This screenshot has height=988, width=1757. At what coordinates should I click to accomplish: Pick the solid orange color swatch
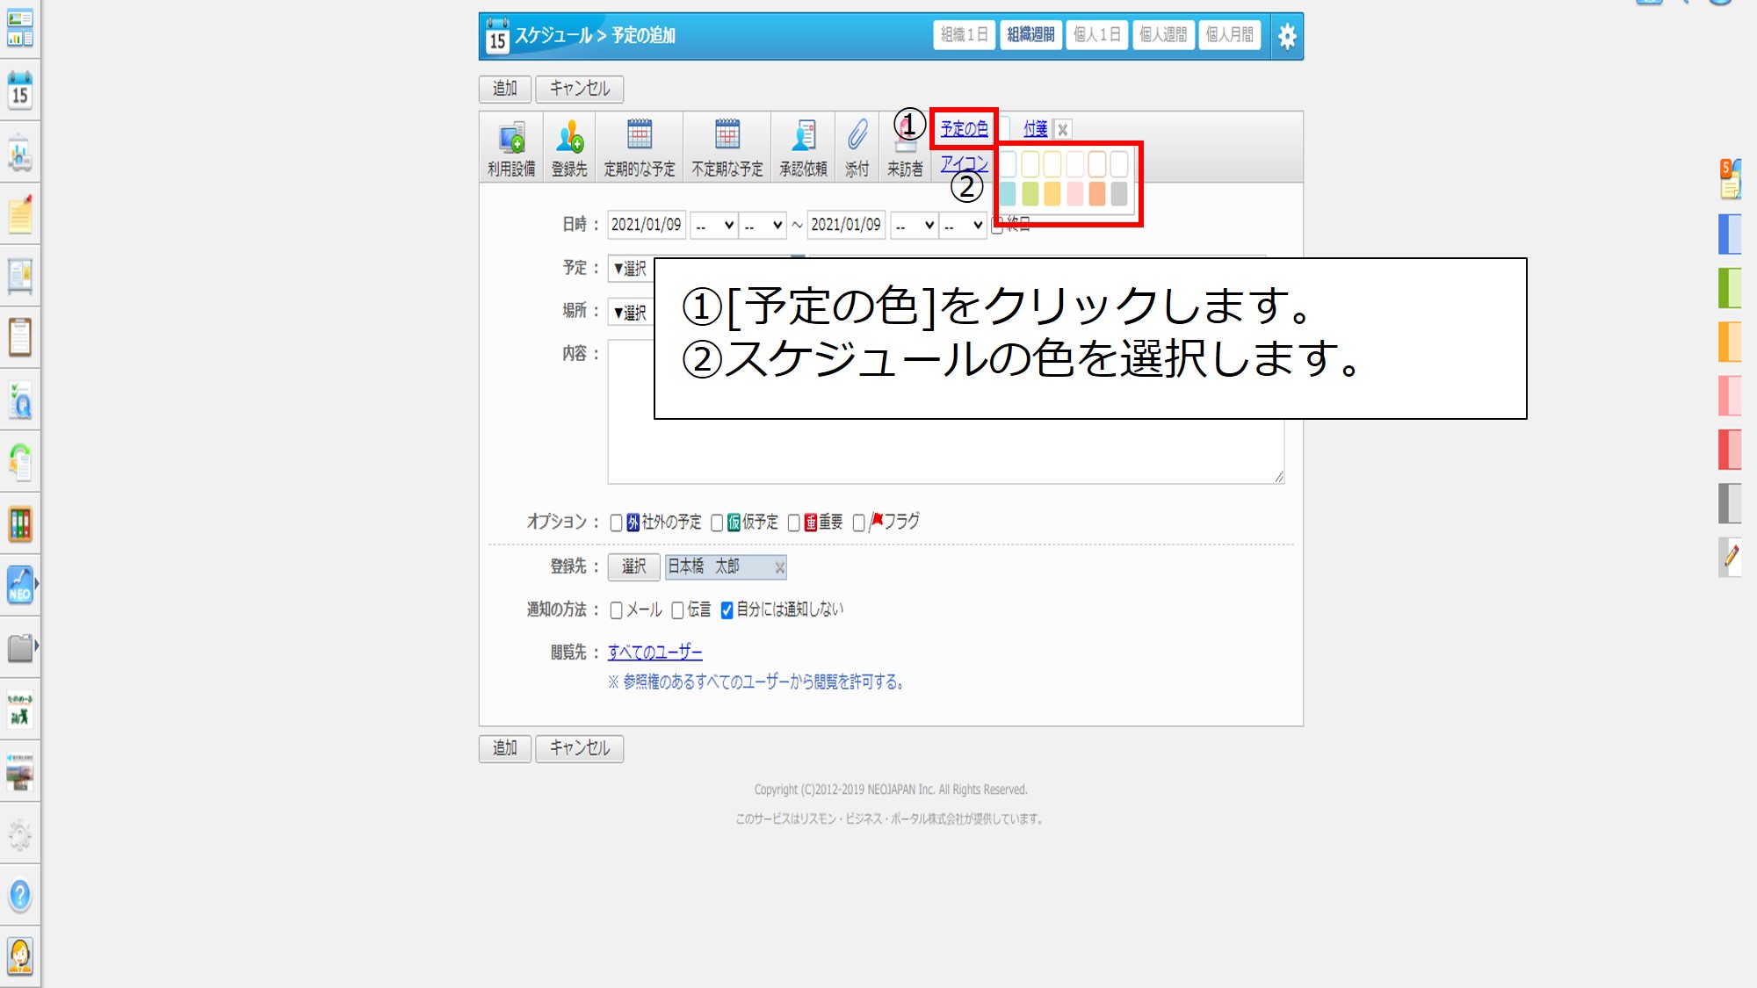click(x=1096, y=193)
